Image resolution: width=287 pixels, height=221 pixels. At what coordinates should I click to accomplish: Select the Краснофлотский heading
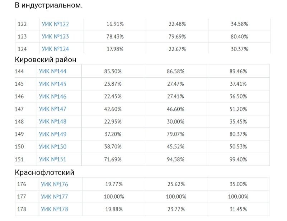[x=44, y=172]
